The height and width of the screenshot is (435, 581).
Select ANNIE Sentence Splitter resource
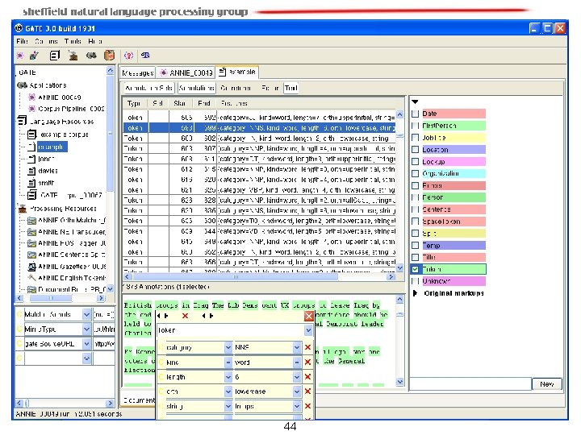(72, 255)
